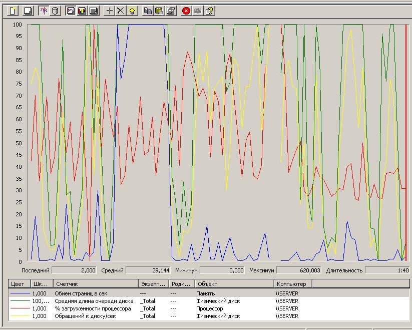Viewport: 412px width, 330px height.
Task: Click the Copy Properties toolbar icon
Action: click(x=147, y=10)
